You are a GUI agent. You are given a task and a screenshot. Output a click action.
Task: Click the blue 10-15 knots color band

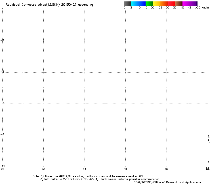point(142,3)
